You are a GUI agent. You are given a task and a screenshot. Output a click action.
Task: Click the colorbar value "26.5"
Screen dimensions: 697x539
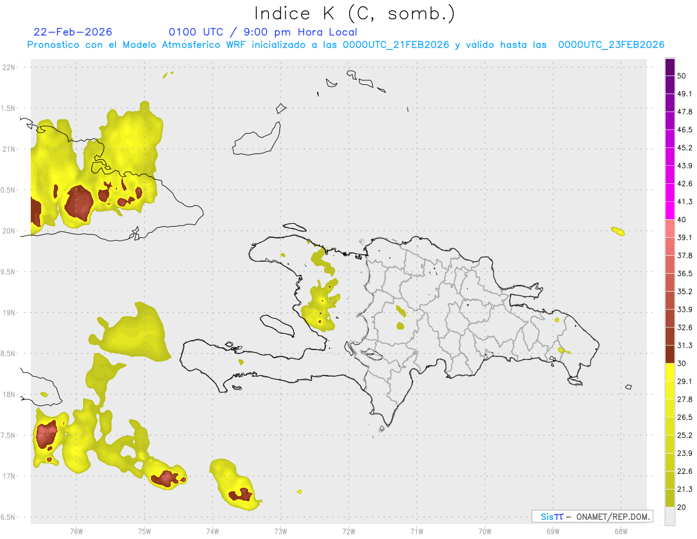click(x=685, y=417)
